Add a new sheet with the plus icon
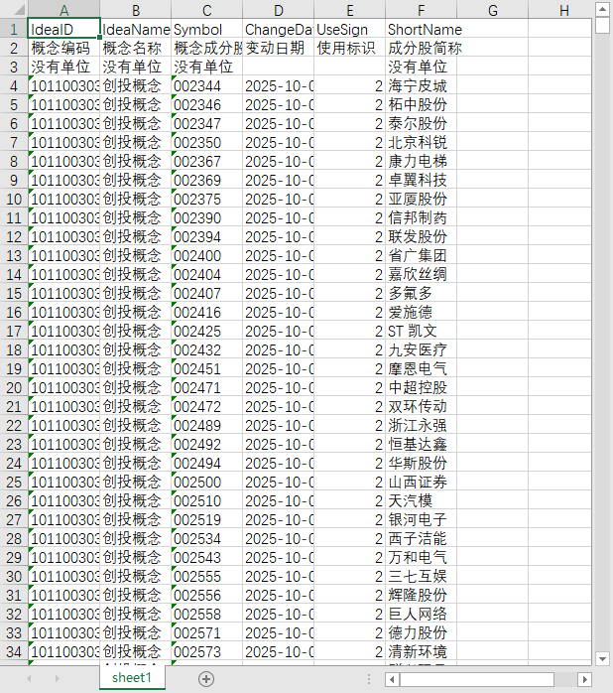 [206, 679]
